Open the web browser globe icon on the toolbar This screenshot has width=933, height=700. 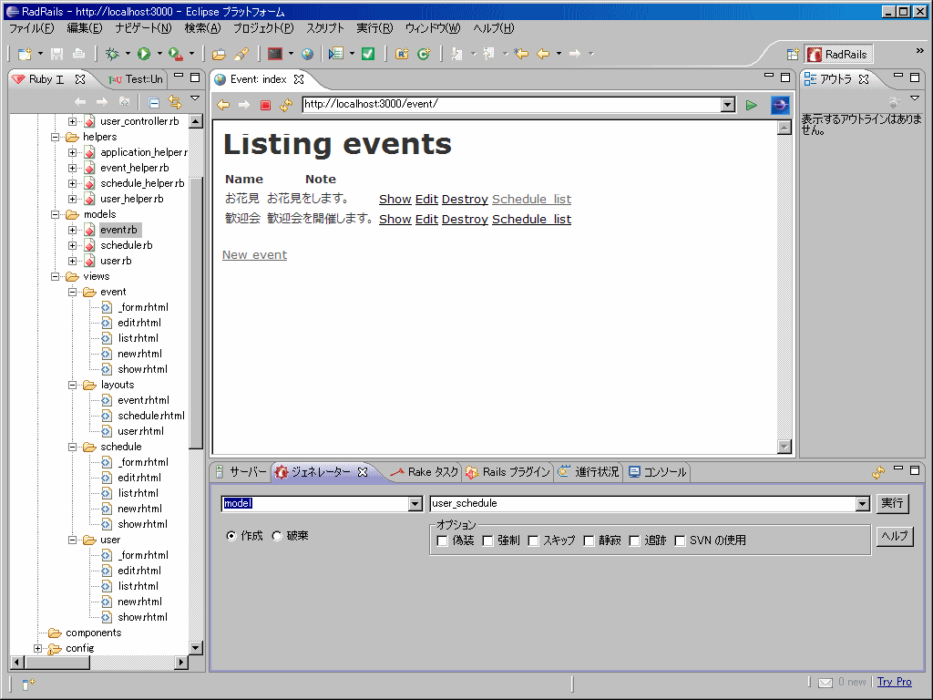307,54
